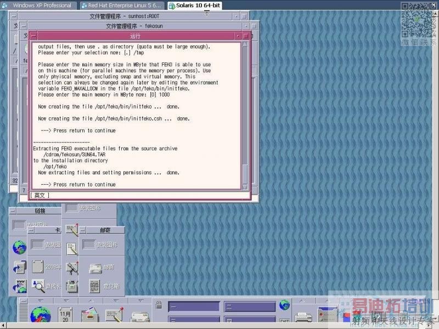Click the 文件管理程序 - sunhost:ROOT title bar
Screen dimensions: 439x329
(125, 16)
